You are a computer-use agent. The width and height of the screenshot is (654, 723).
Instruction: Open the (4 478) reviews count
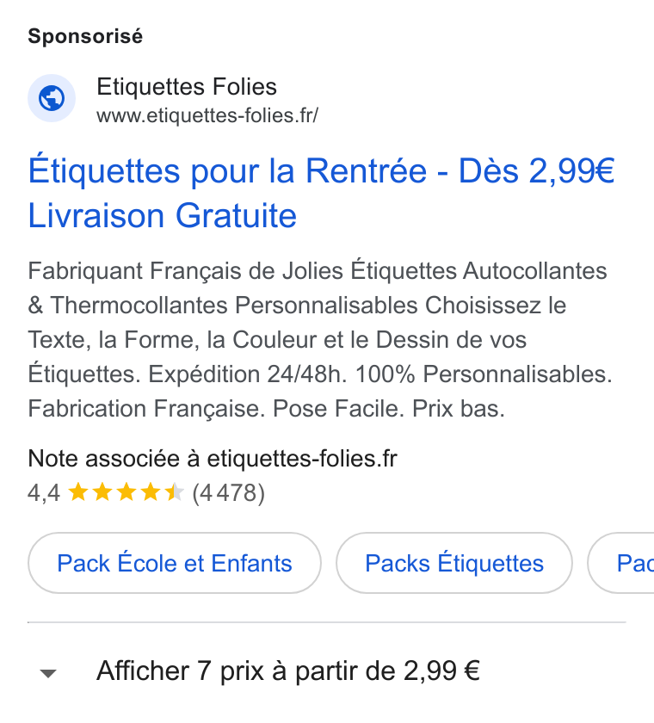229,493
